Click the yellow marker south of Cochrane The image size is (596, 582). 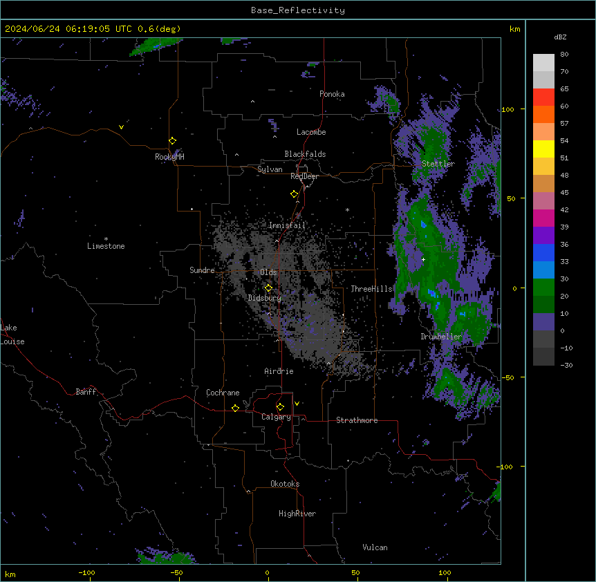(x=235, y=408)
